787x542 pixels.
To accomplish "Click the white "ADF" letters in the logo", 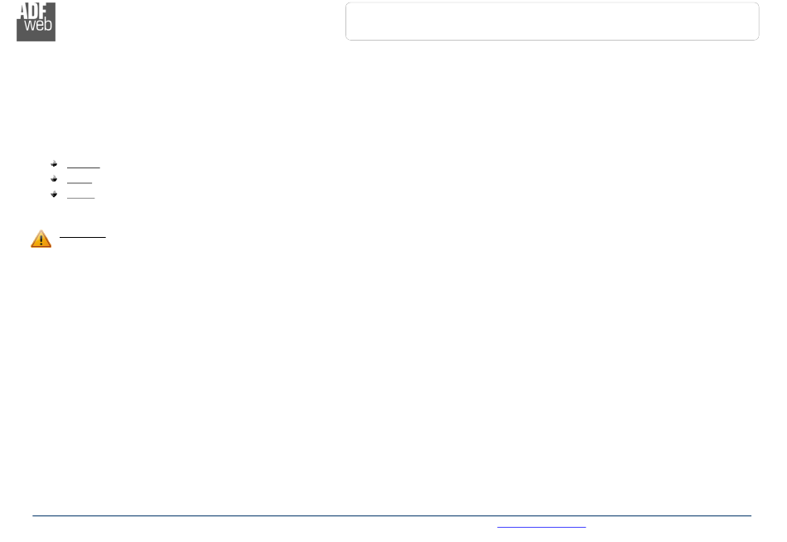I will tap(32, 11).
